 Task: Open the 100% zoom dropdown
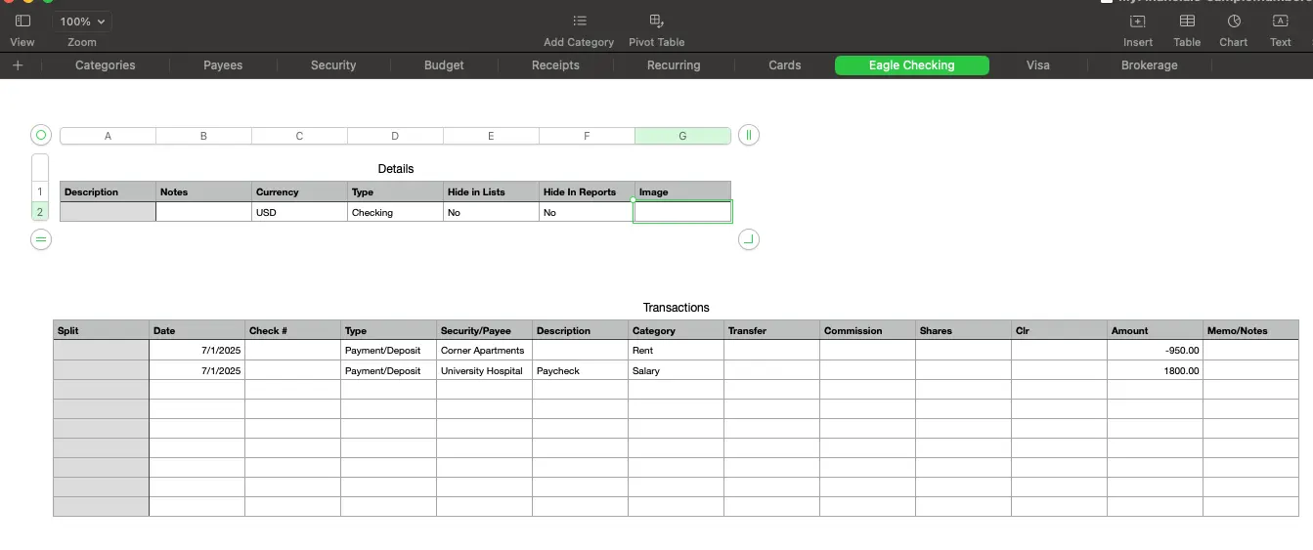[x=82, y=21]
